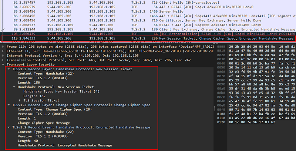This screenshot has height=151, width=296.
Task: Collapse the New Session Ticket record layer
Action: pyautogui.click(x=9, y=69)
